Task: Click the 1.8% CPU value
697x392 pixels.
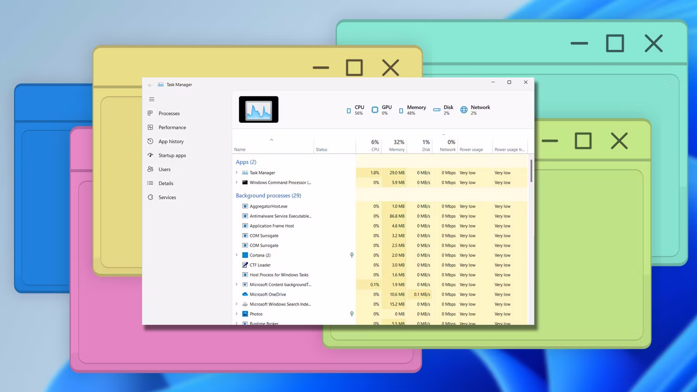Action: 375,173
